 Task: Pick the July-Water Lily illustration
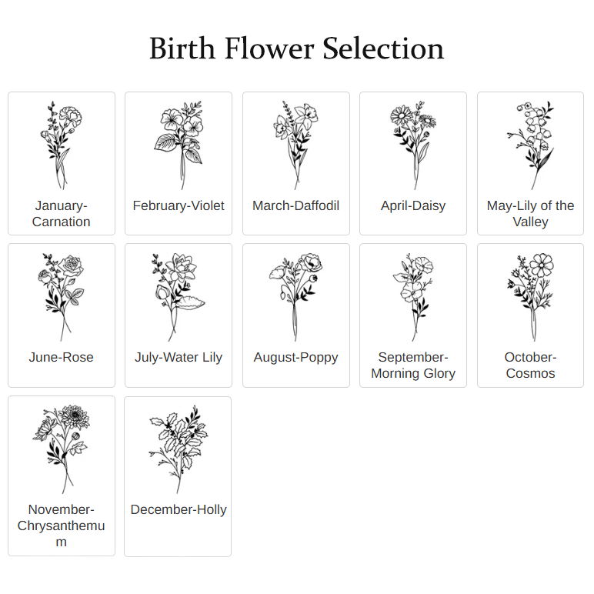tap(179, 297)
